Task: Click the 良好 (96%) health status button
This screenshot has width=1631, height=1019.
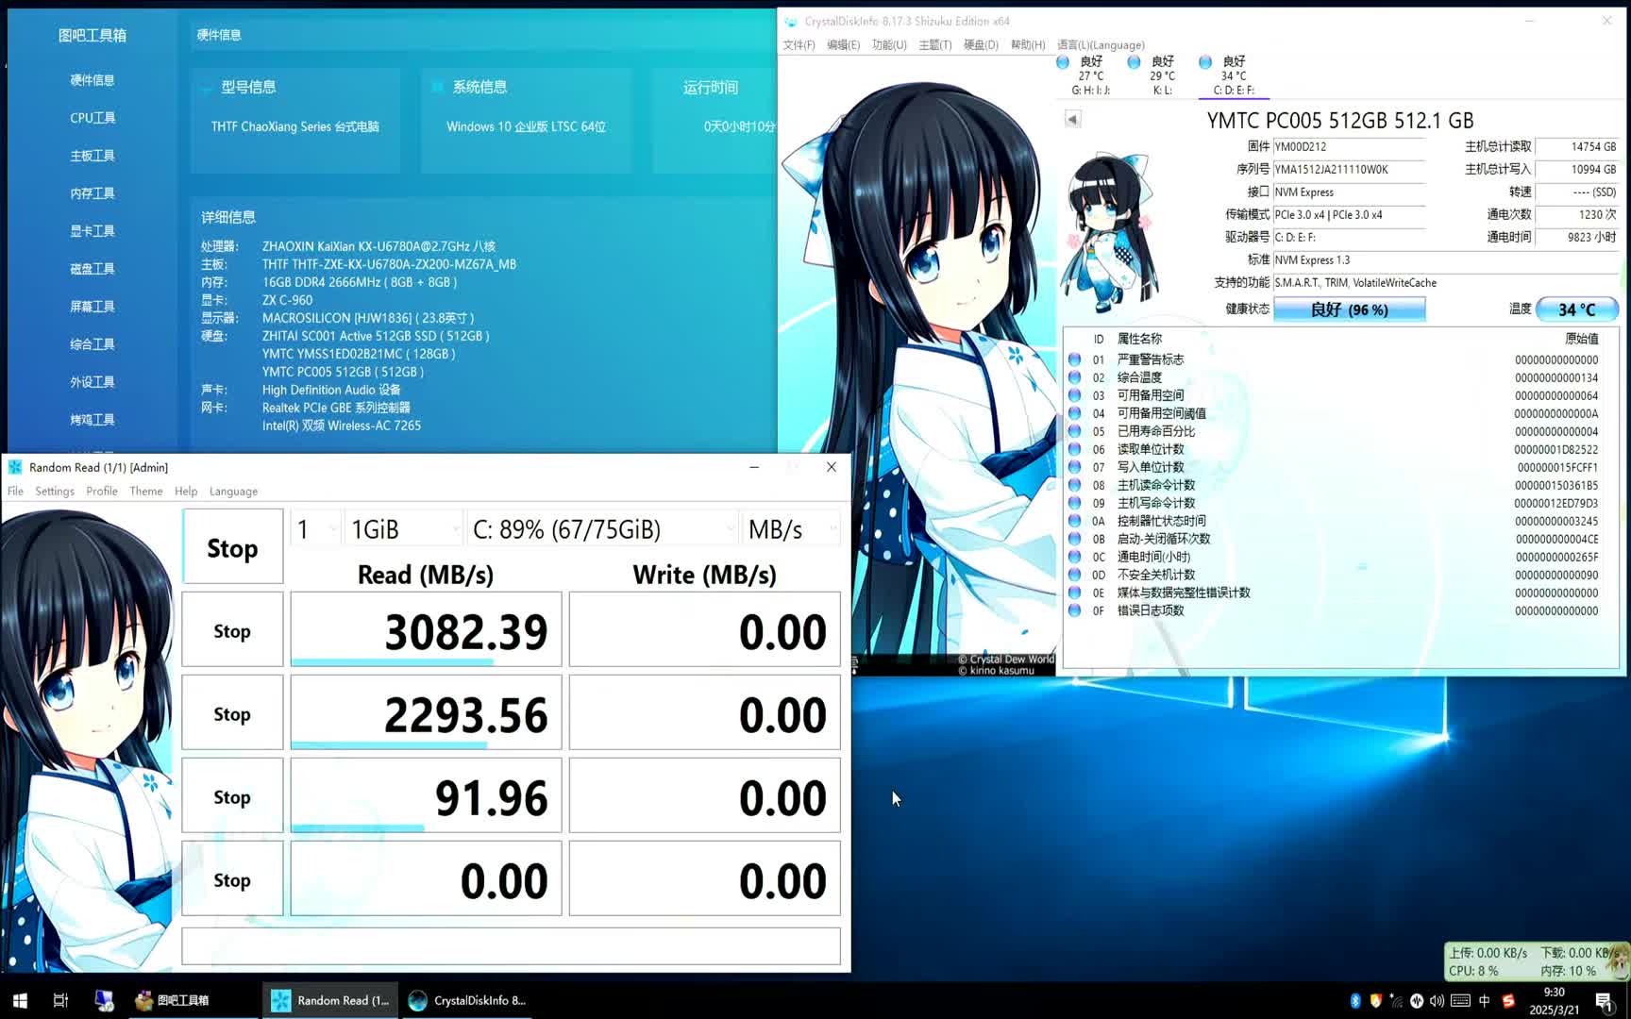Action: click(x=1350, y=309)
